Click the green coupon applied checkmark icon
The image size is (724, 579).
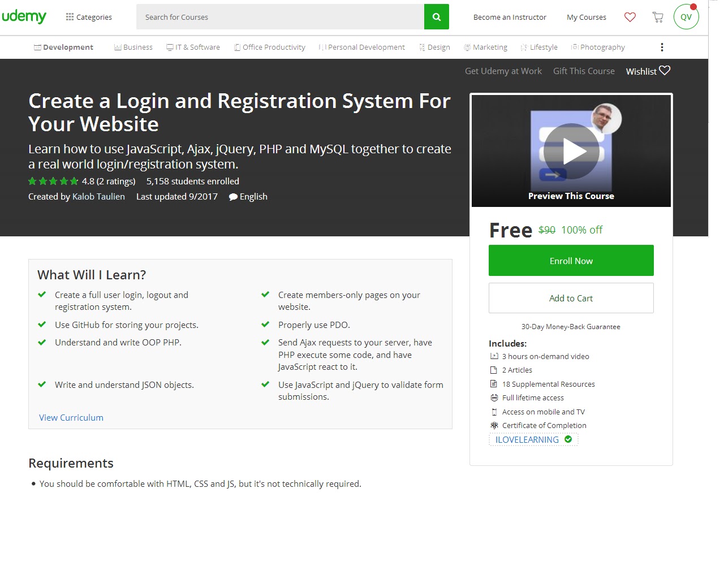(x=568, y=439)
